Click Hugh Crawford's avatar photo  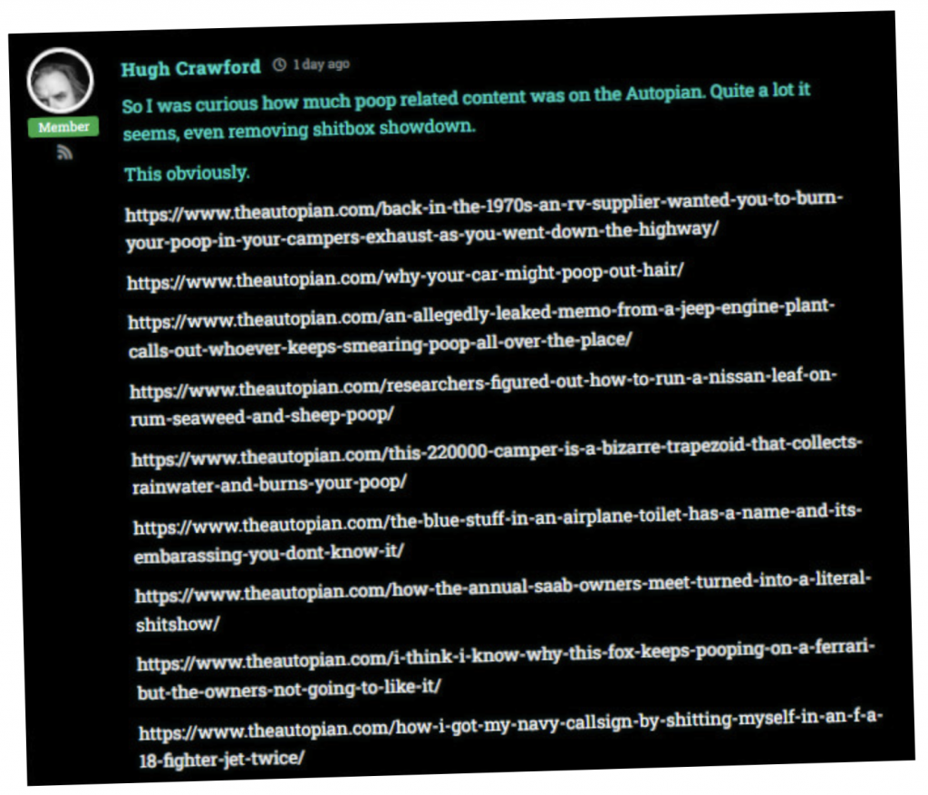60,81
